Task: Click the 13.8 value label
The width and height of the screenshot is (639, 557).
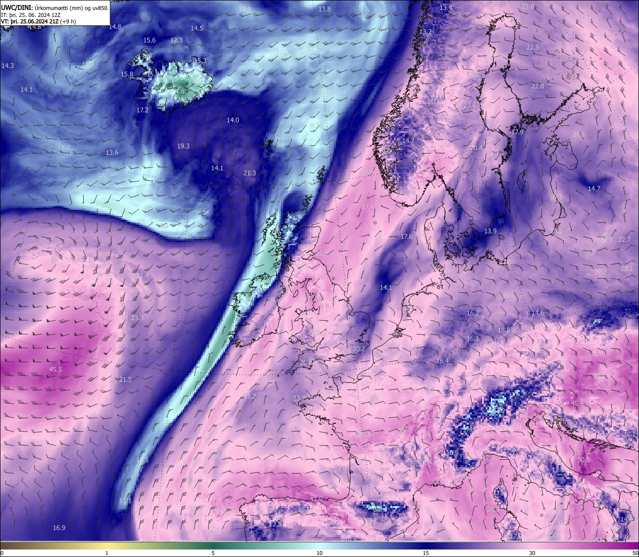Action: pos(324,9)
